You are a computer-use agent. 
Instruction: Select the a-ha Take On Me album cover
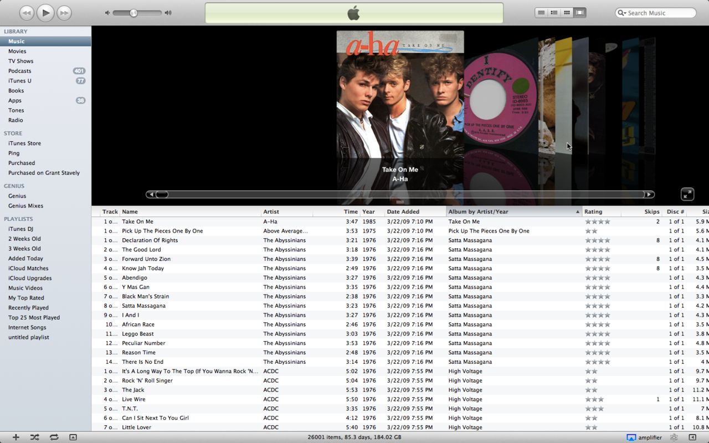pyautogui.click(x=400, y=94)
